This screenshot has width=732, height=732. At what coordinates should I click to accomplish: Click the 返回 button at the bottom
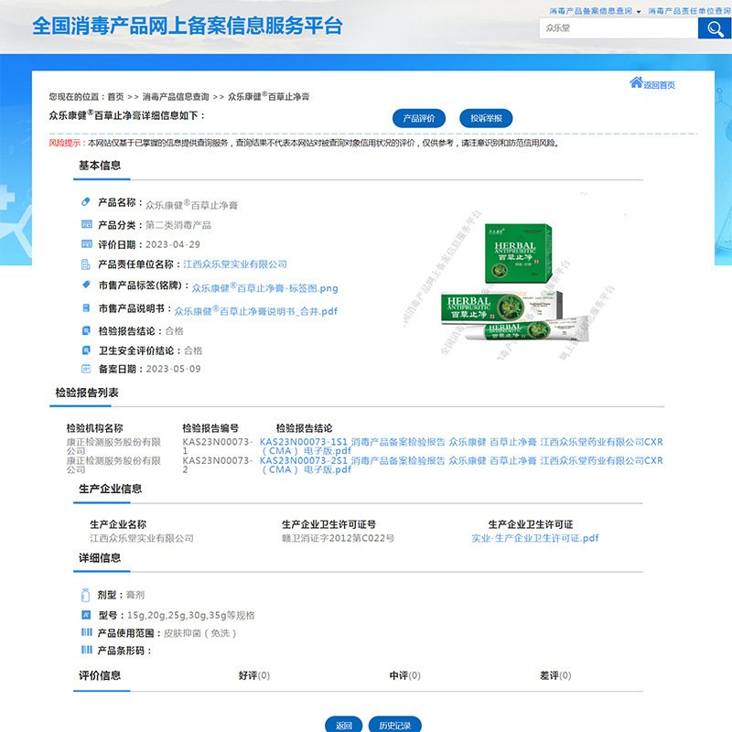[x=344, y=725]
